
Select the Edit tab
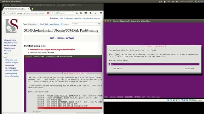click(47, 24)
